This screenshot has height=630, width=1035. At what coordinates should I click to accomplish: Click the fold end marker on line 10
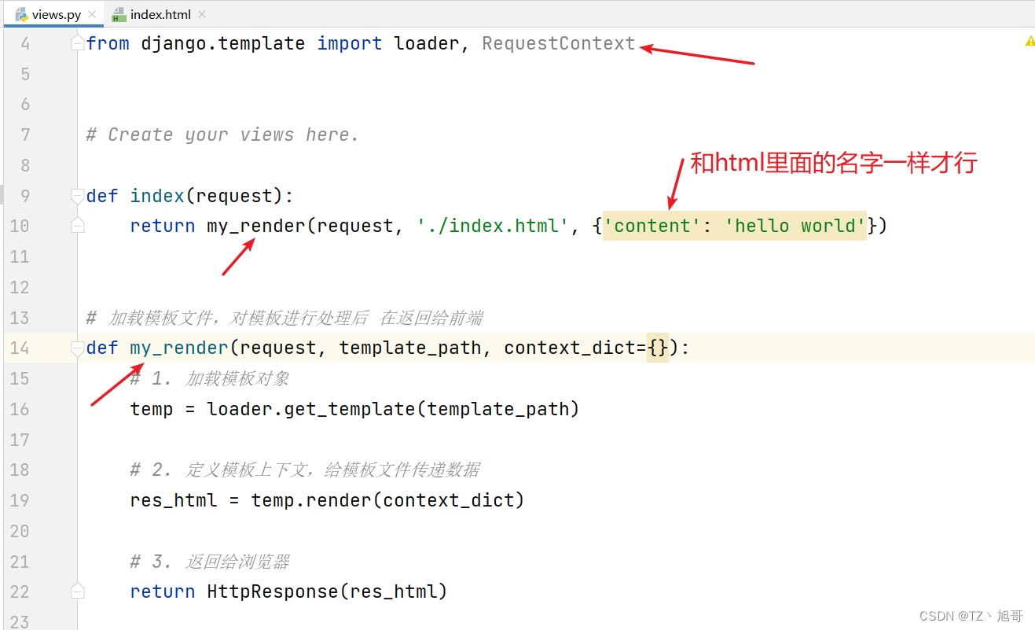pyautogui.click(x=77, y=227)
